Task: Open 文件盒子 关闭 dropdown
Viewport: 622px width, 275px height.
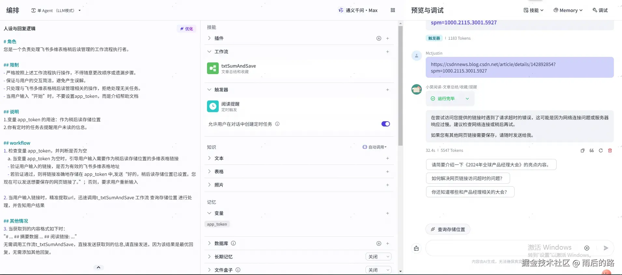Action: [379, 270]
